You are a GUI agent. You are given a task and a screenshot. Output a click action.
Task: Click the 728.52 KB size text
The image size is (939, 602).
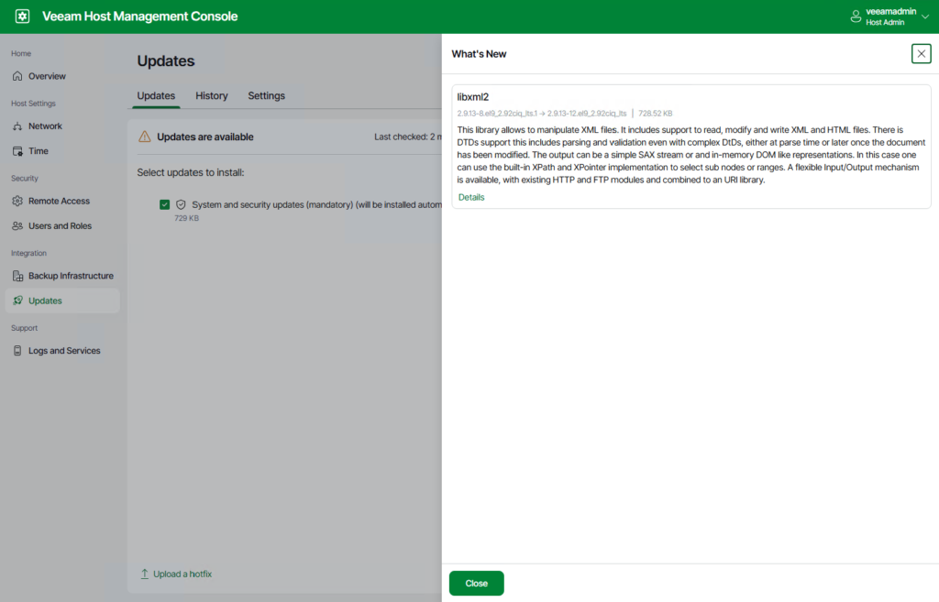pos(655,113)
